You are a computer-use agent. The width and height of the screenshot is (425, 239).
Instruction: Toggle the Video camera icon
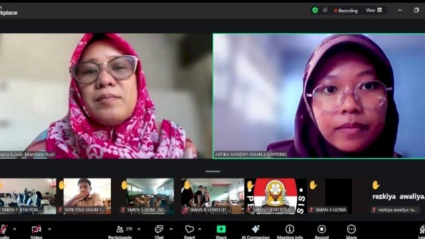[x=37, y=229]
